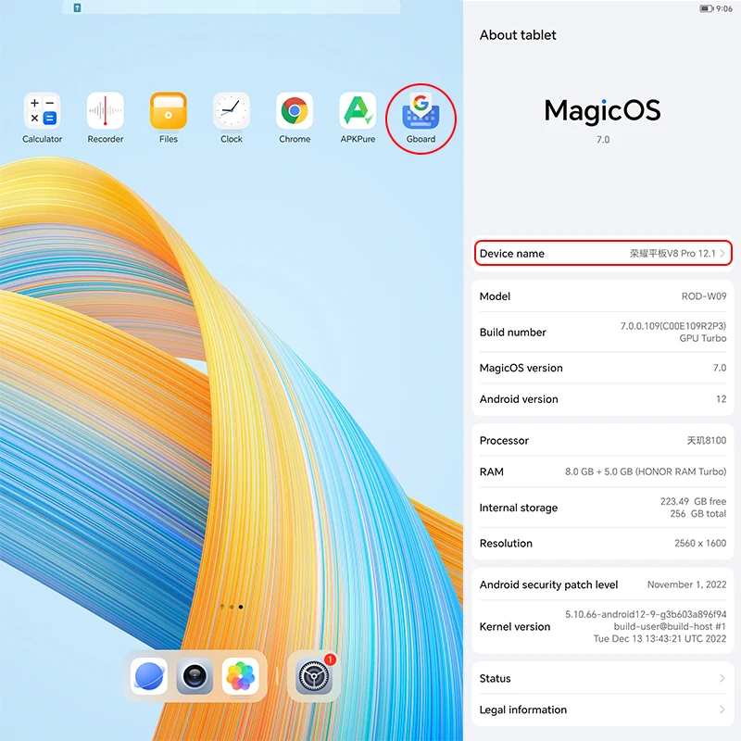The image size is (741, 741).
Task: Tap the RAM row
Action: tap(603, 471)
